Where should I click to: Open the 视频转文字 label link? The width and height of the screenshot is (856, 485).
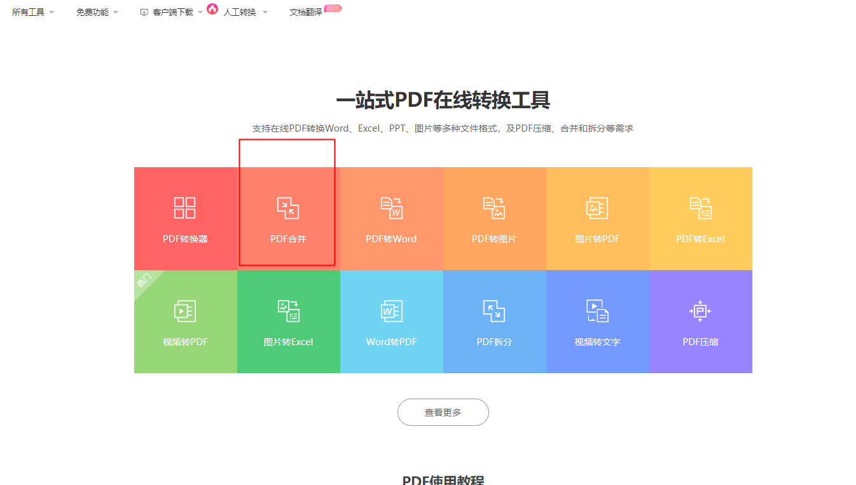(597, 342)
